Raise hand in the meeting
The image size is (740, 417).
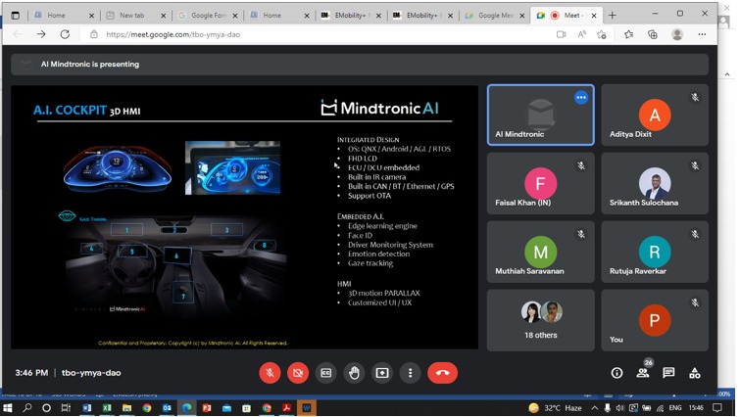pyautogui.click(x=354, y=373)
